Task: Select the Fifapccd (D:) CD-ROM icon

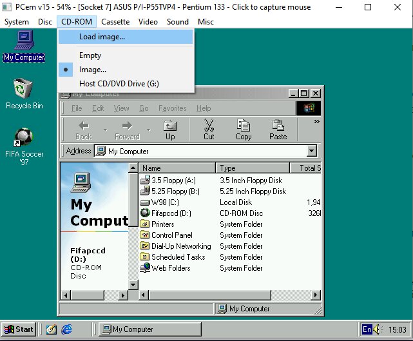Action: (x=145, y=213)
